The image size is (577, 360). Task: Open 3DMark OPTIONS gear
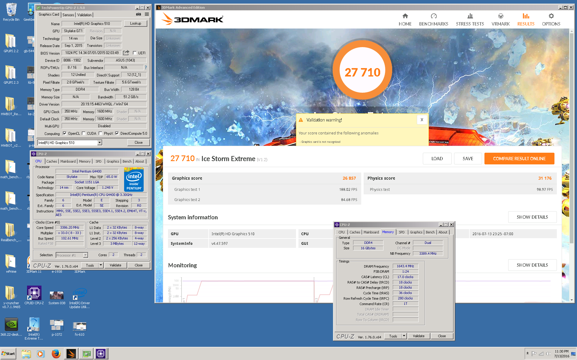tap(551, 20)
